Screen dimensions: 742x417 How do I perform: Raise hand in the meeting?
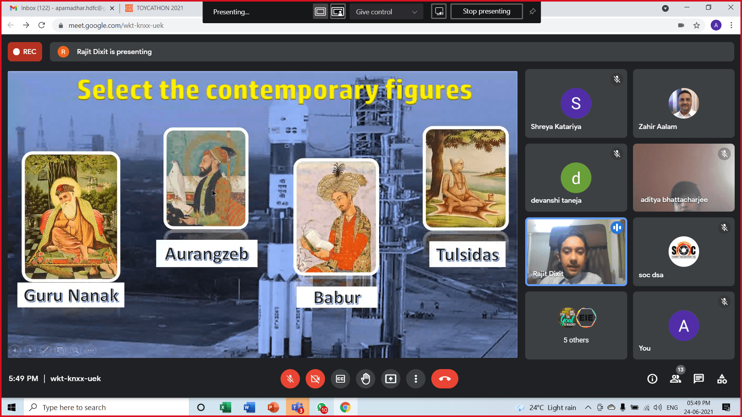(366, 379)
